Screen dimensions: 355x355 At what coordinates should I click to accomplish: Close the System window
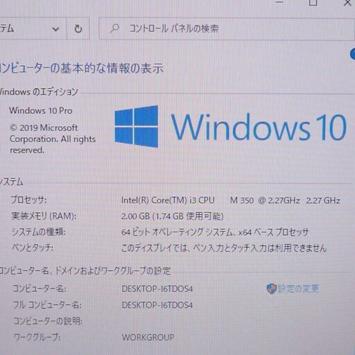click(347, 3)
